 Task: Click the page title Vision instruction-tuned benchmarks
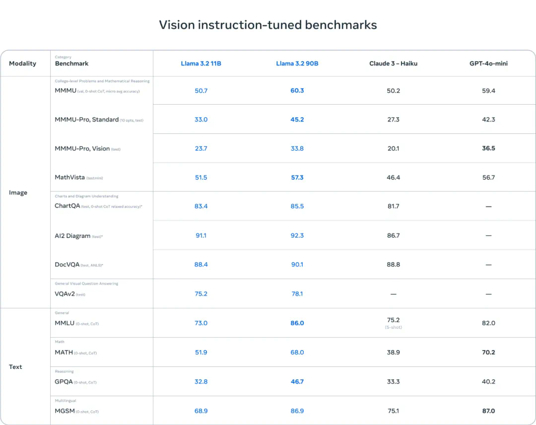[268, 25]
